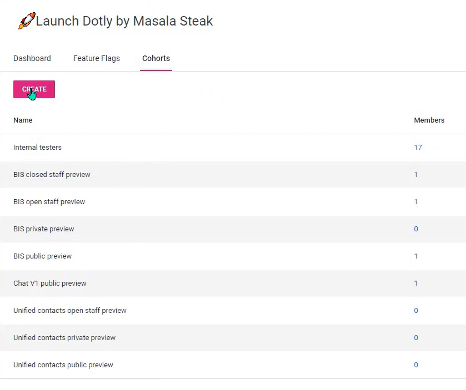
Task: Select the BIS closed staff preview cohort
Action: [52, 175]
